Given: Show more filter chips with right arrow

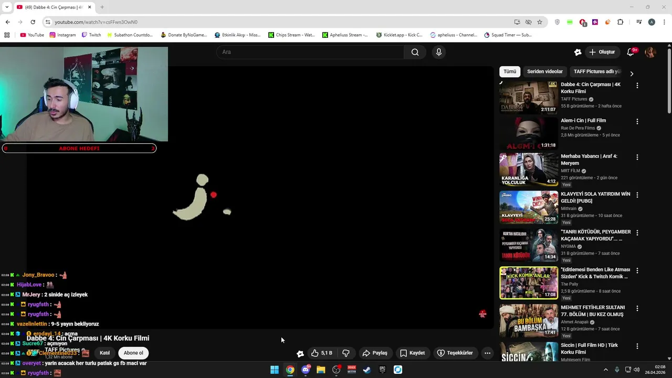Looking at the screenshot, I should [632, 73].
